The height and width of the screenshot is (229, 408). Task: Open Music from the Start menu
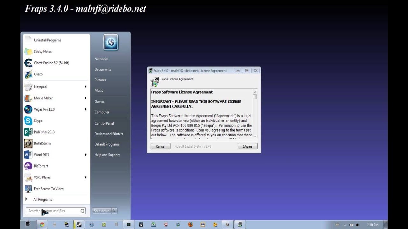[99, 90]
